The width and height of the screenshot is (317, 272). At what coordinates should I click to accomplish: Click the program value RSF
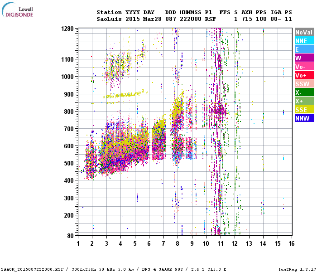coord(210,19)
